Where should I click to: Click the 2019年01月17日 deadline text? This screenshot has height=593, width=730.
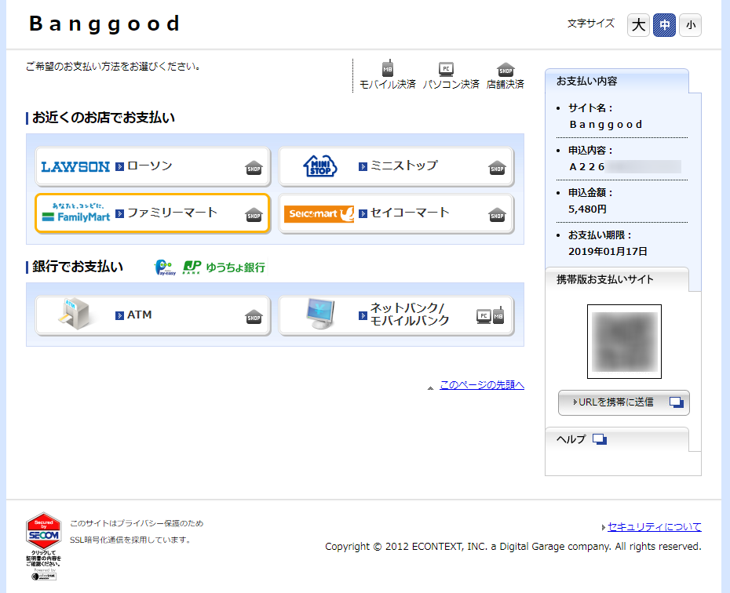(x=608, y=252)
